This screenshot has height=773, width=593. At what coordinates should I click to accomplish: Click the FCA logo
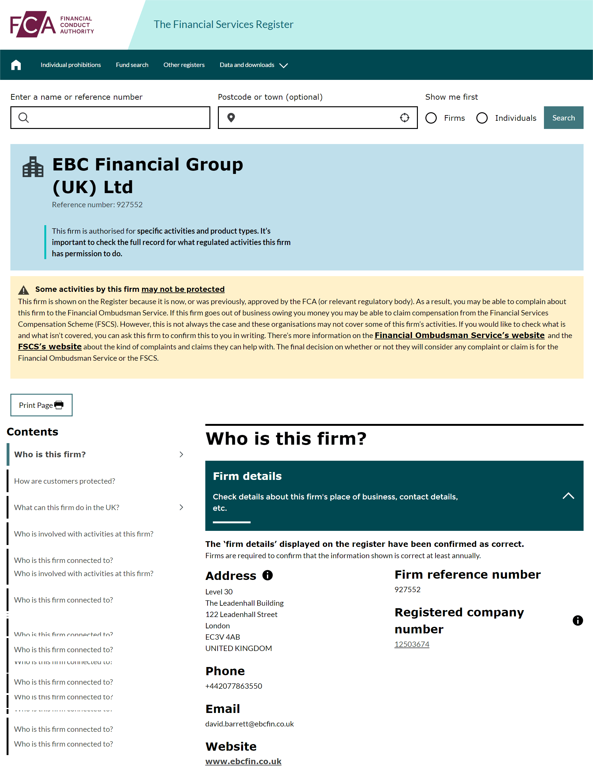point(52,24)
